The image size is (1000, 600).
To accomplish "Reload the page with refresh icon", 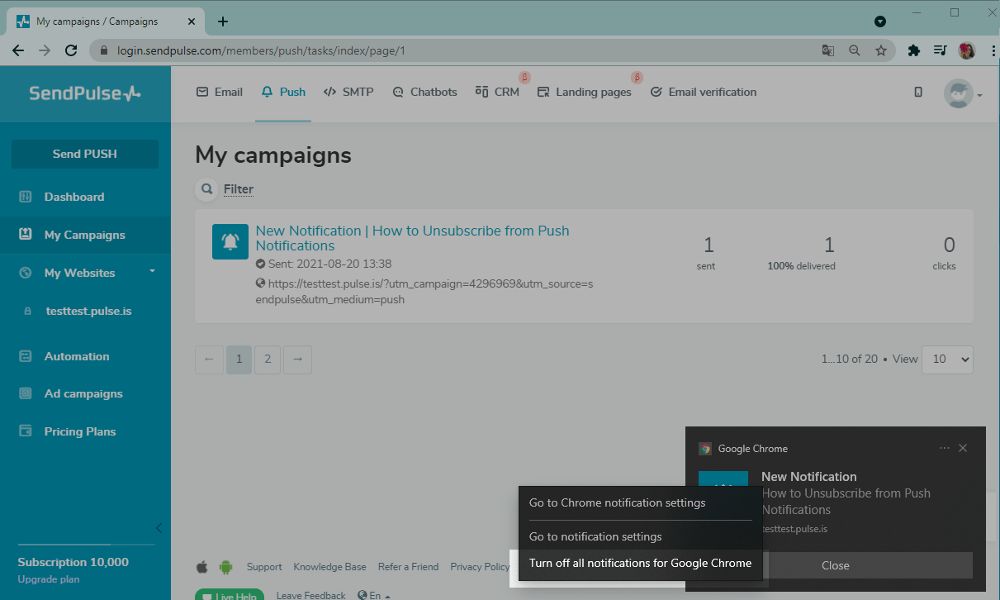I will point(72,50).
